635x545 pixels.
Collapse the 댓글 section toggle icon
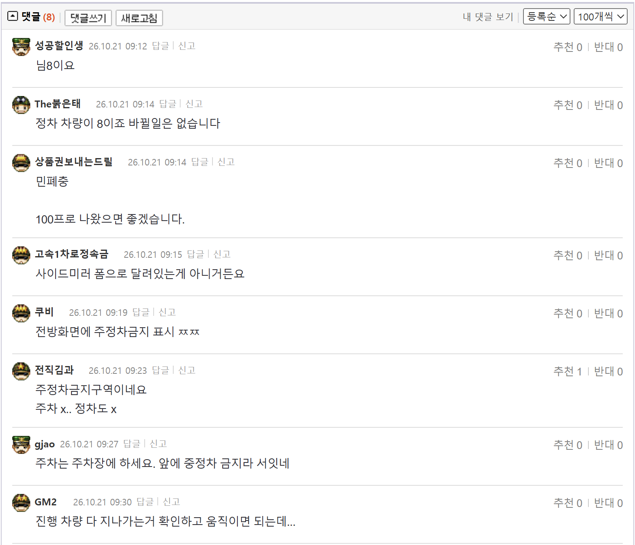coord(13,16)
